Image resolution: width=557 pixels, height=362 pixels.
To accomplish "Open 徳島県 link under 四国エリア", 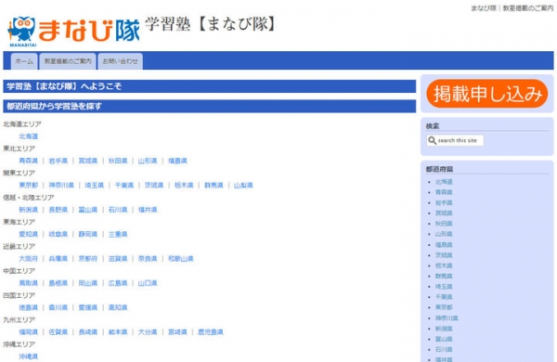I will pos(29,308).
